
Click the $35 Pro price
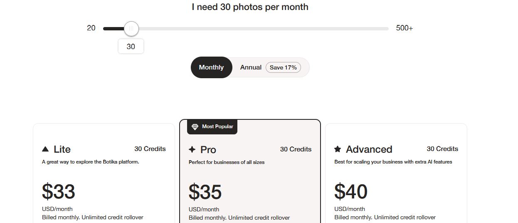[x=205, y=192]
